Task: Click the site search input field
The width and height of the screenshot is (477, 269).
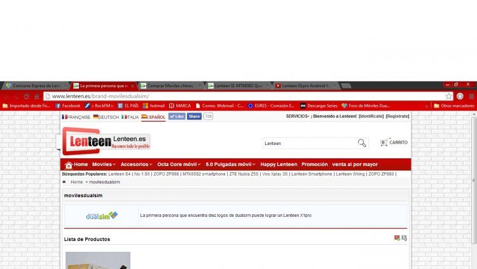Action: (310, 143)
